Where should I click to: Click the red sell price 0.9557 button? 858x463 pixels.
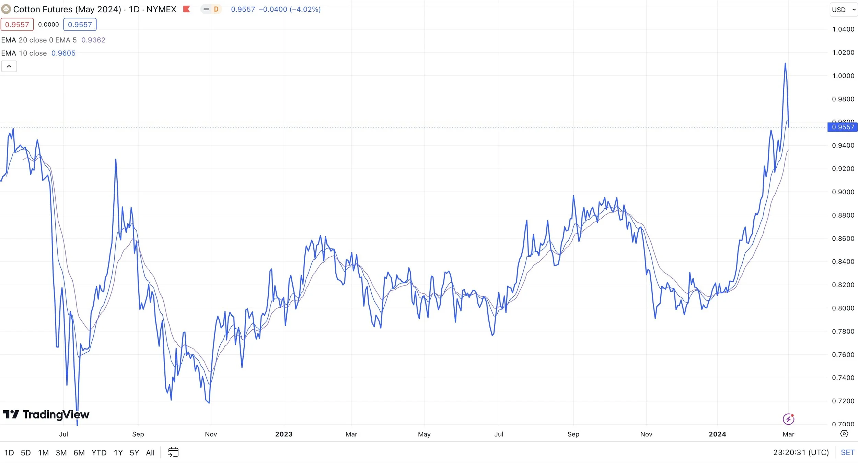(x=17, y=25)
